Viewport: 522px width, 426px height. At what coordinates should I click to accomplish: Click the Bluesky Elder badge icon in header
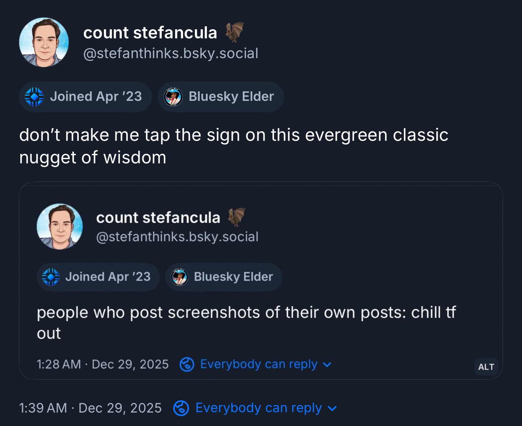(173, 97)
